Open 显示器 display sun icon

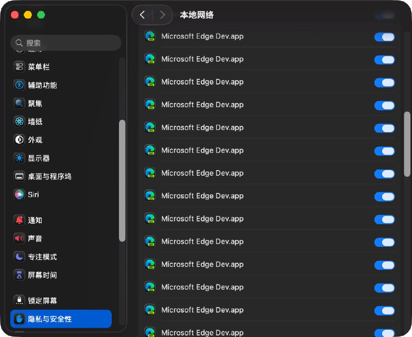tap(19, 158)
